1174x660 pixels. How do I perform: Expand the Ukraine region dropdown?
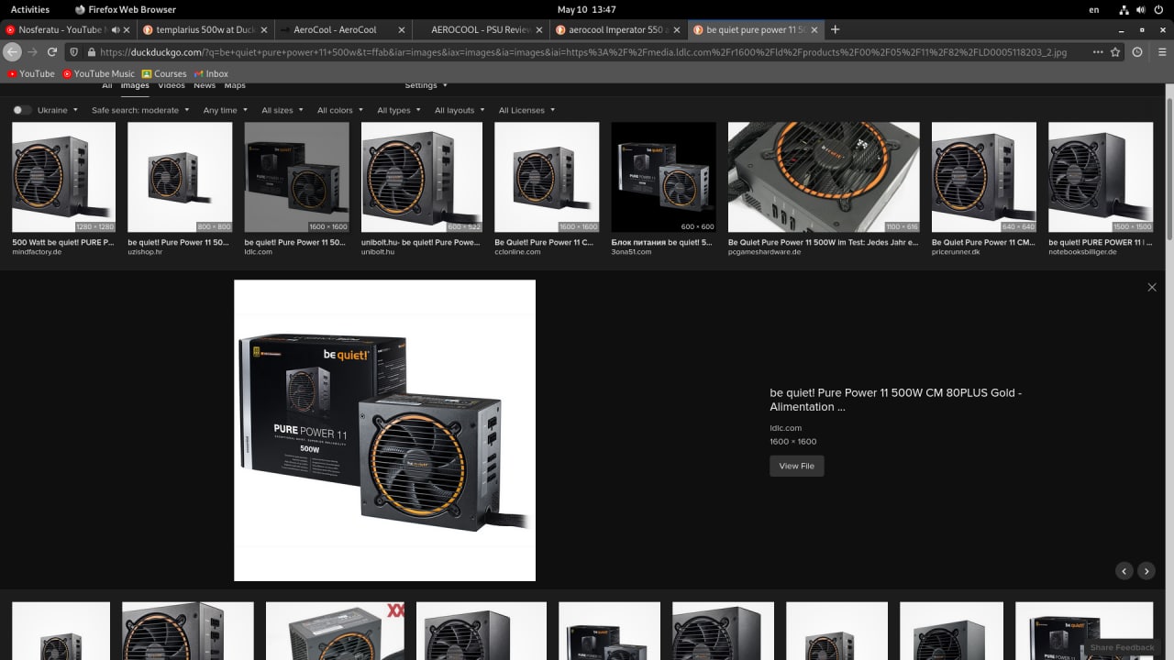56,110
